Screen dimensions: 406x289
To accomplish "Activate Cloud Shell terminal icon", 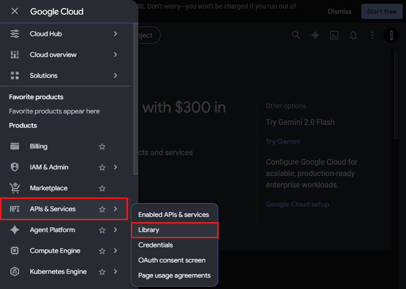I will pyautogui.click(x=334, y=35).
